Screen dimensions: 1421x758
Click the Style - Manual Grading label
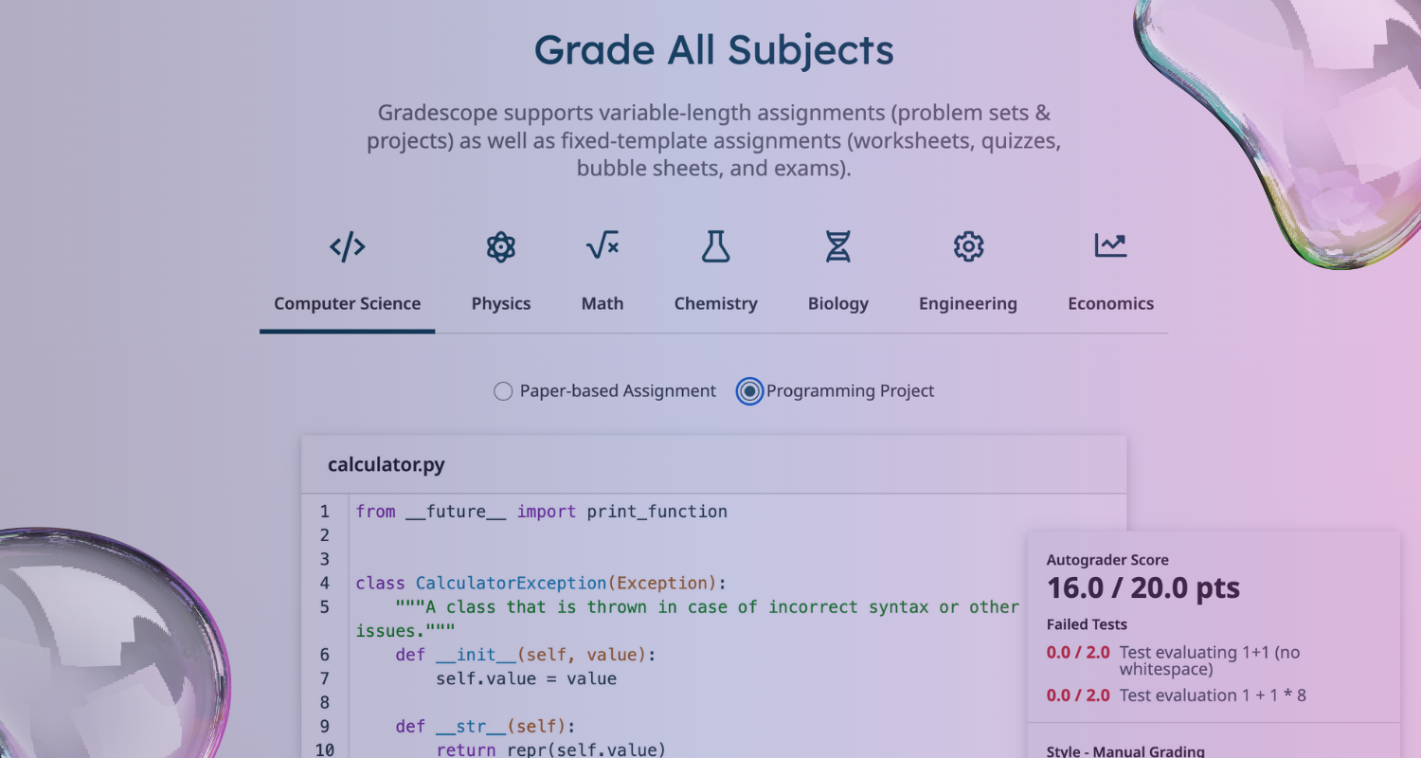(1125, 752)
